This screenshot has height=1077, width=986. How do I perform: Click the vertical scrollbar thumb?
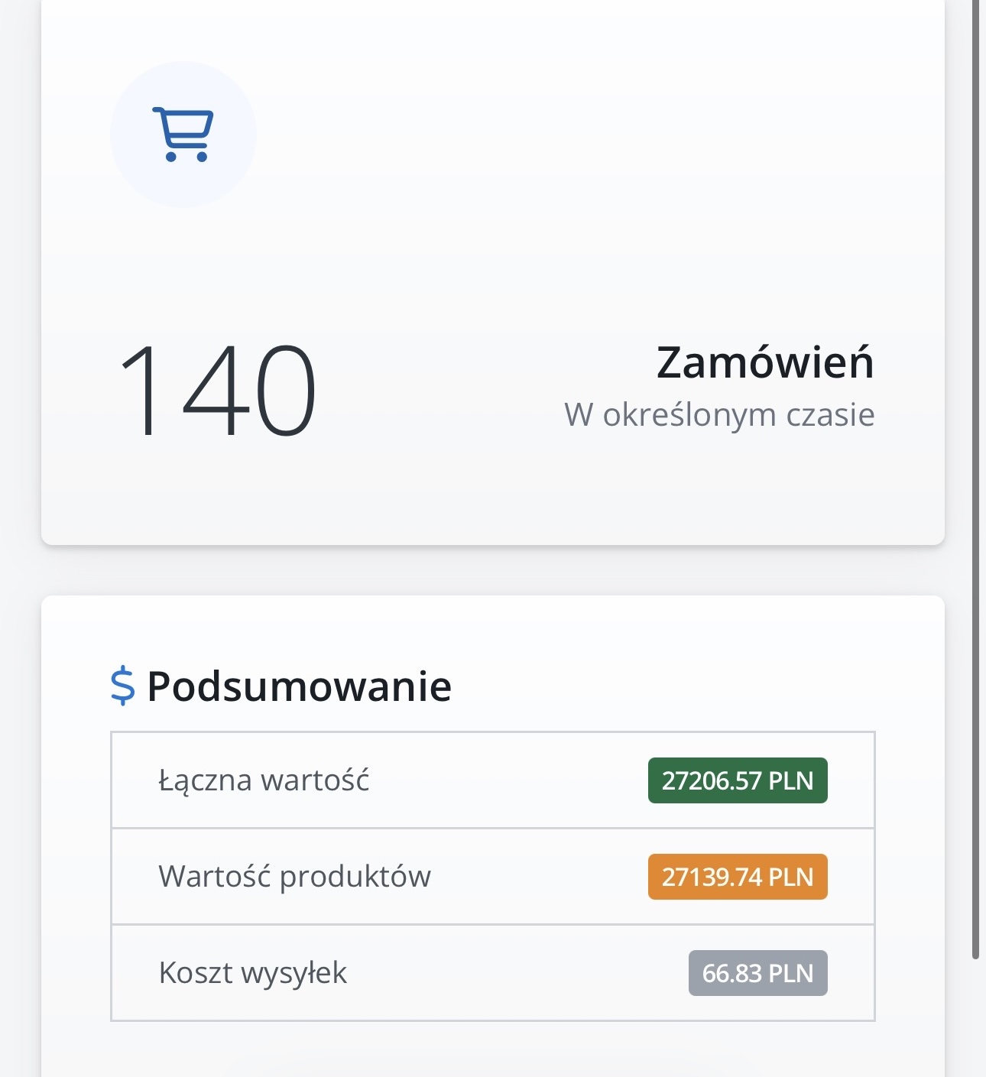[x=975, y=459]
